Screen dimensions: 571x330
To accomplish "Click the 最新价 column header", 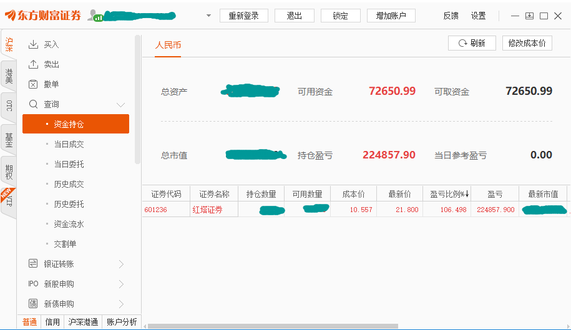I will pos(400,194).
